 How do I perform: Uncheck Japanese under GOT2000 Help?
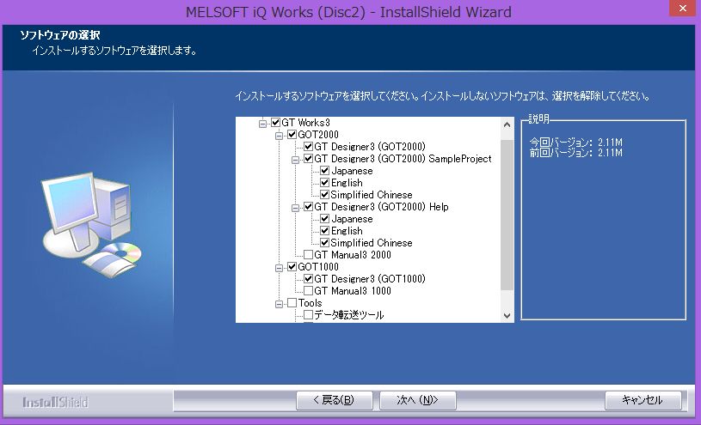325,219
